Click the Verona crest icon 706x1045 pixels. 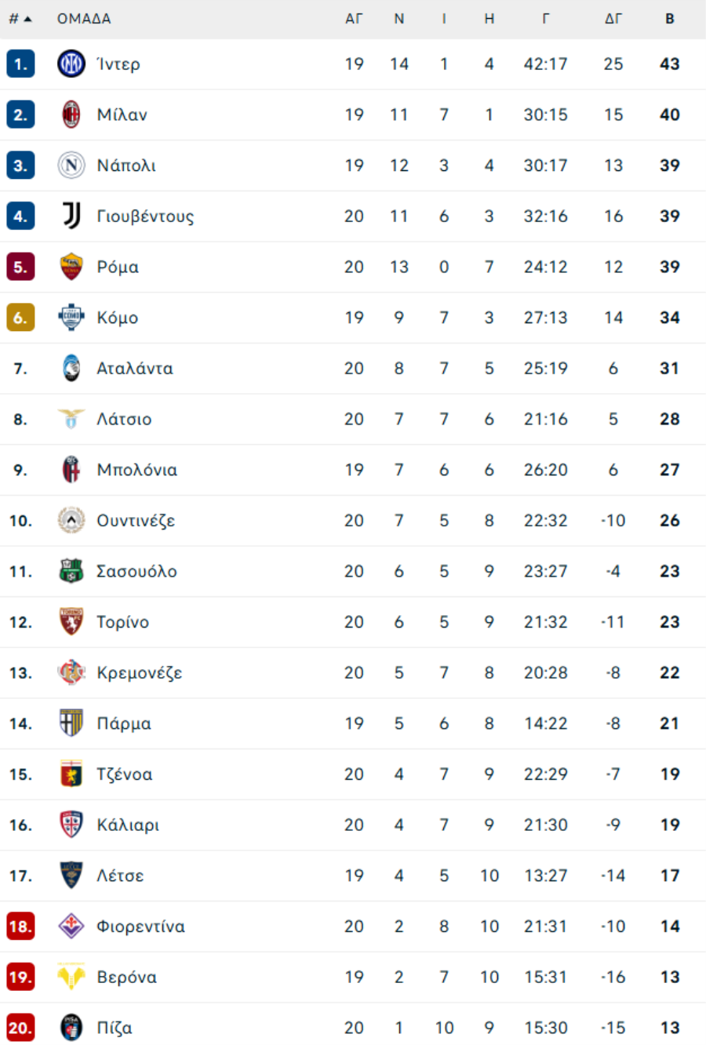[x=71, y=977]
